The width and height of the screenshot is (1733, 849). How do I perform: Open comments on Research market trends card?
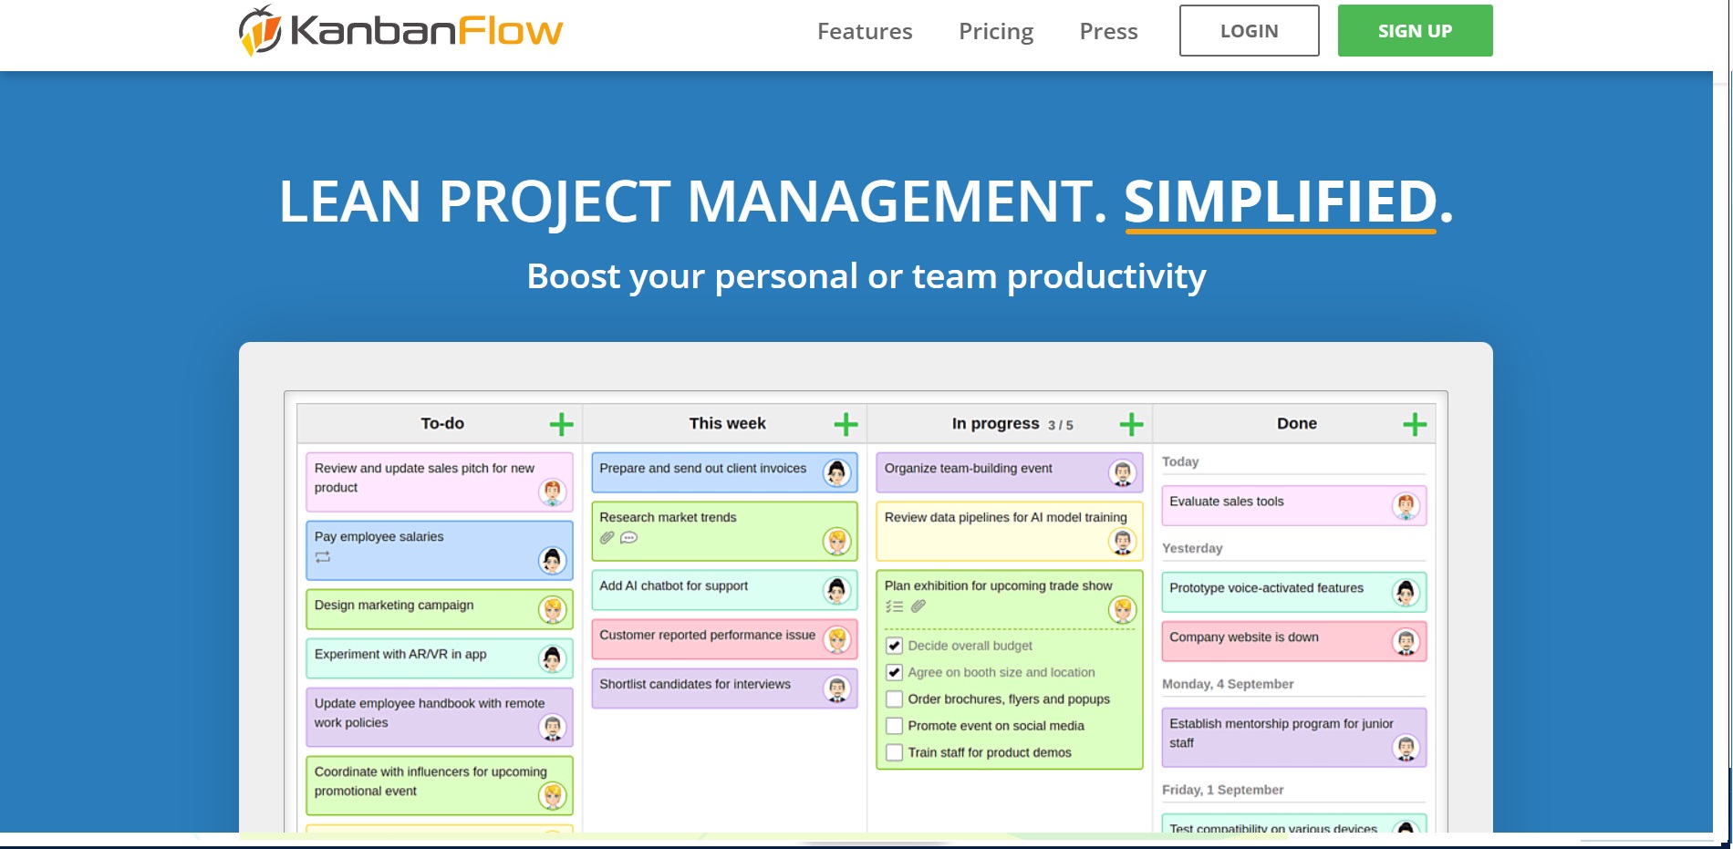628,538
